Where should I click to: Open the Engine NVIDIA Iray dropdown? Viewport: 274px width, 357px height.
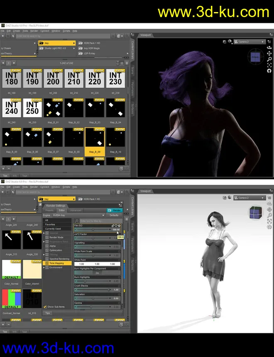click(x=79, y=215)
